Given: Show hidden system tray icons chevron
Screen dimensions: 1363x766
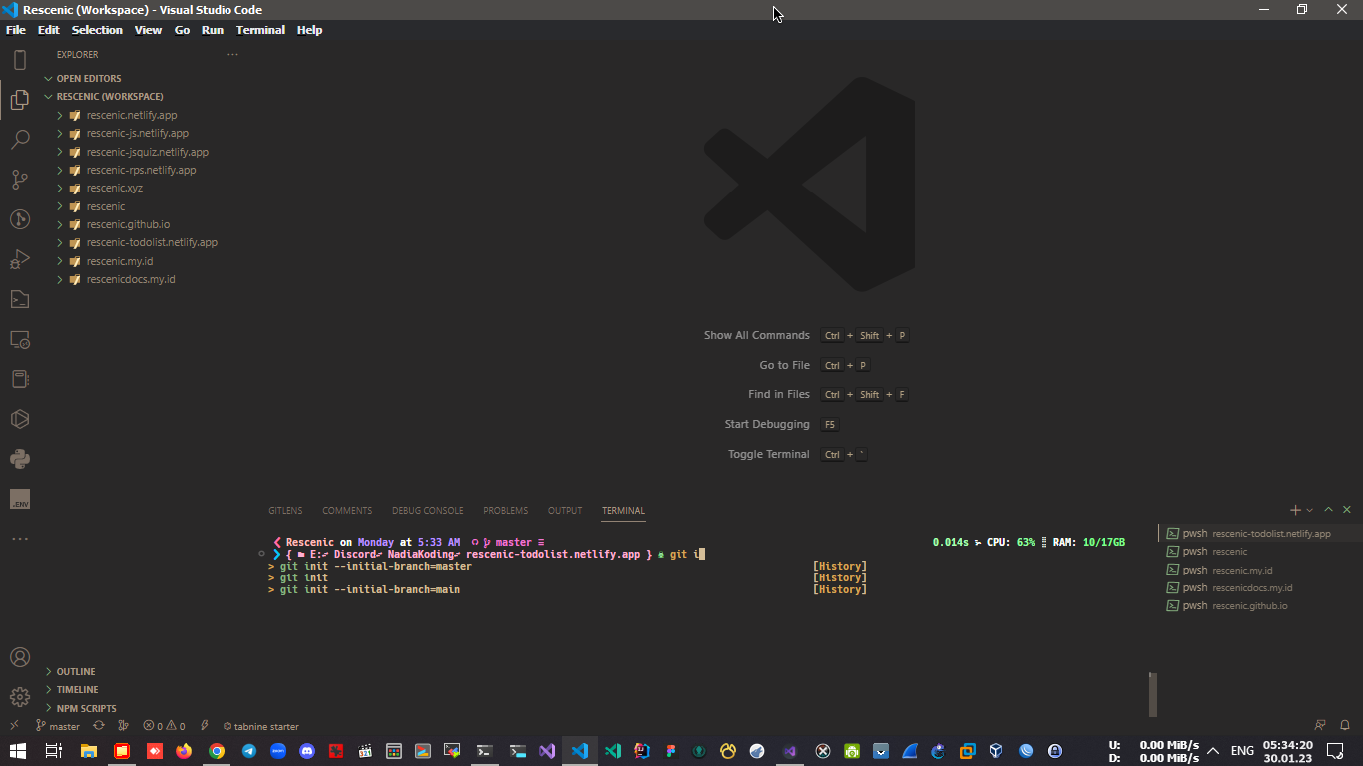Looking at the screenshot, I should 1213,751.
